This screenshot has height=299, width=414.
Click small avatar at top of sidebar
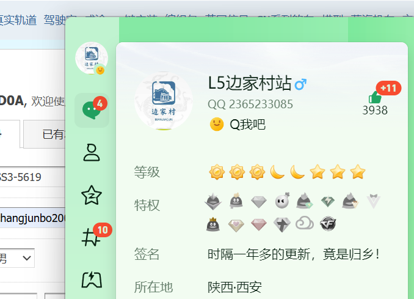91,59
